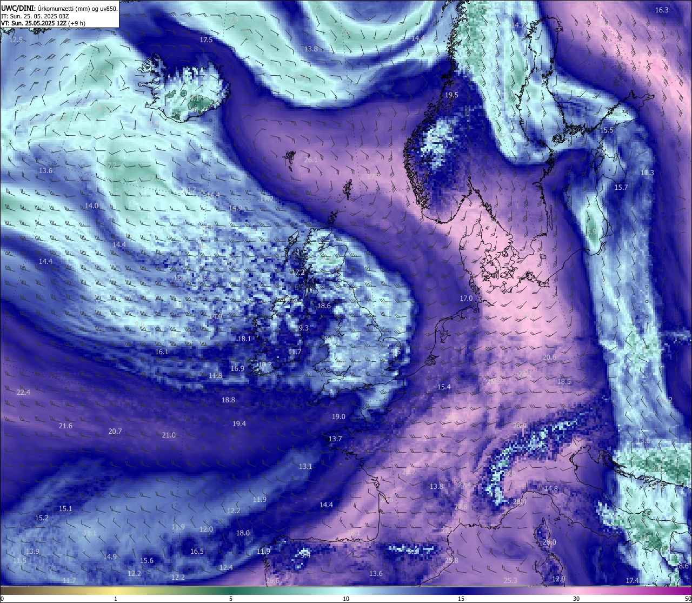The height and width of the screenshot is (603, 692).
Task: Click the 17.4 value in bottom-right corner
Action: point(632,581)
